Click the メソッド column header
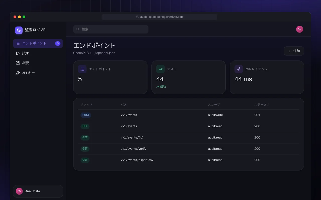 (x=87, y=104)
